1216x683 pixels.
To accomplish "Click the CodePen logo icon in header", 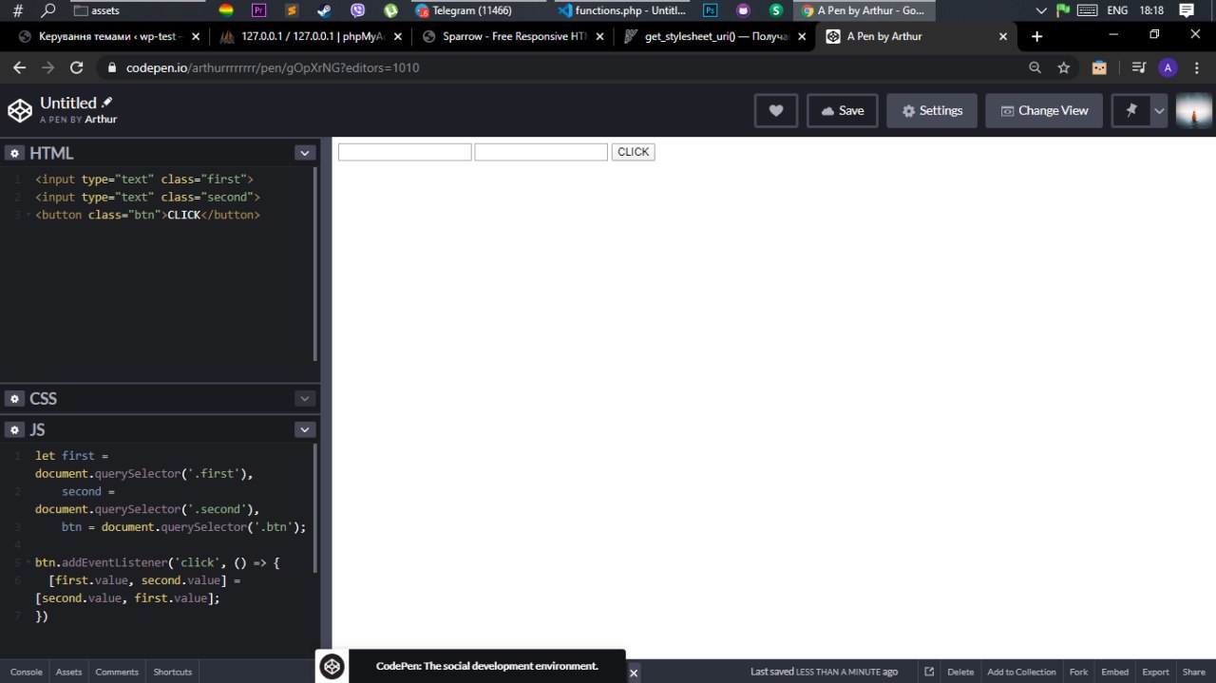I will point(20,110).
